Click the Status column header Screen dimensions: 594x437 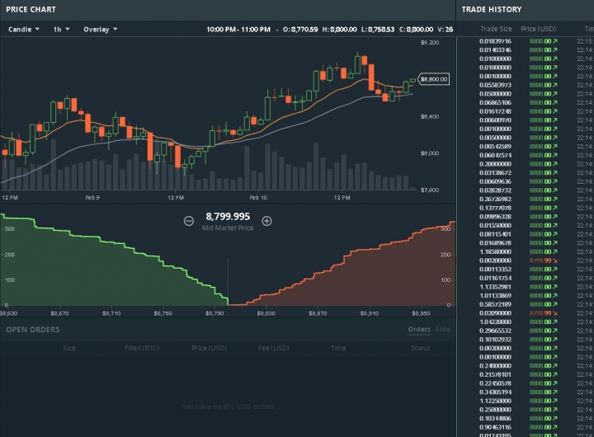coord(421,348)
